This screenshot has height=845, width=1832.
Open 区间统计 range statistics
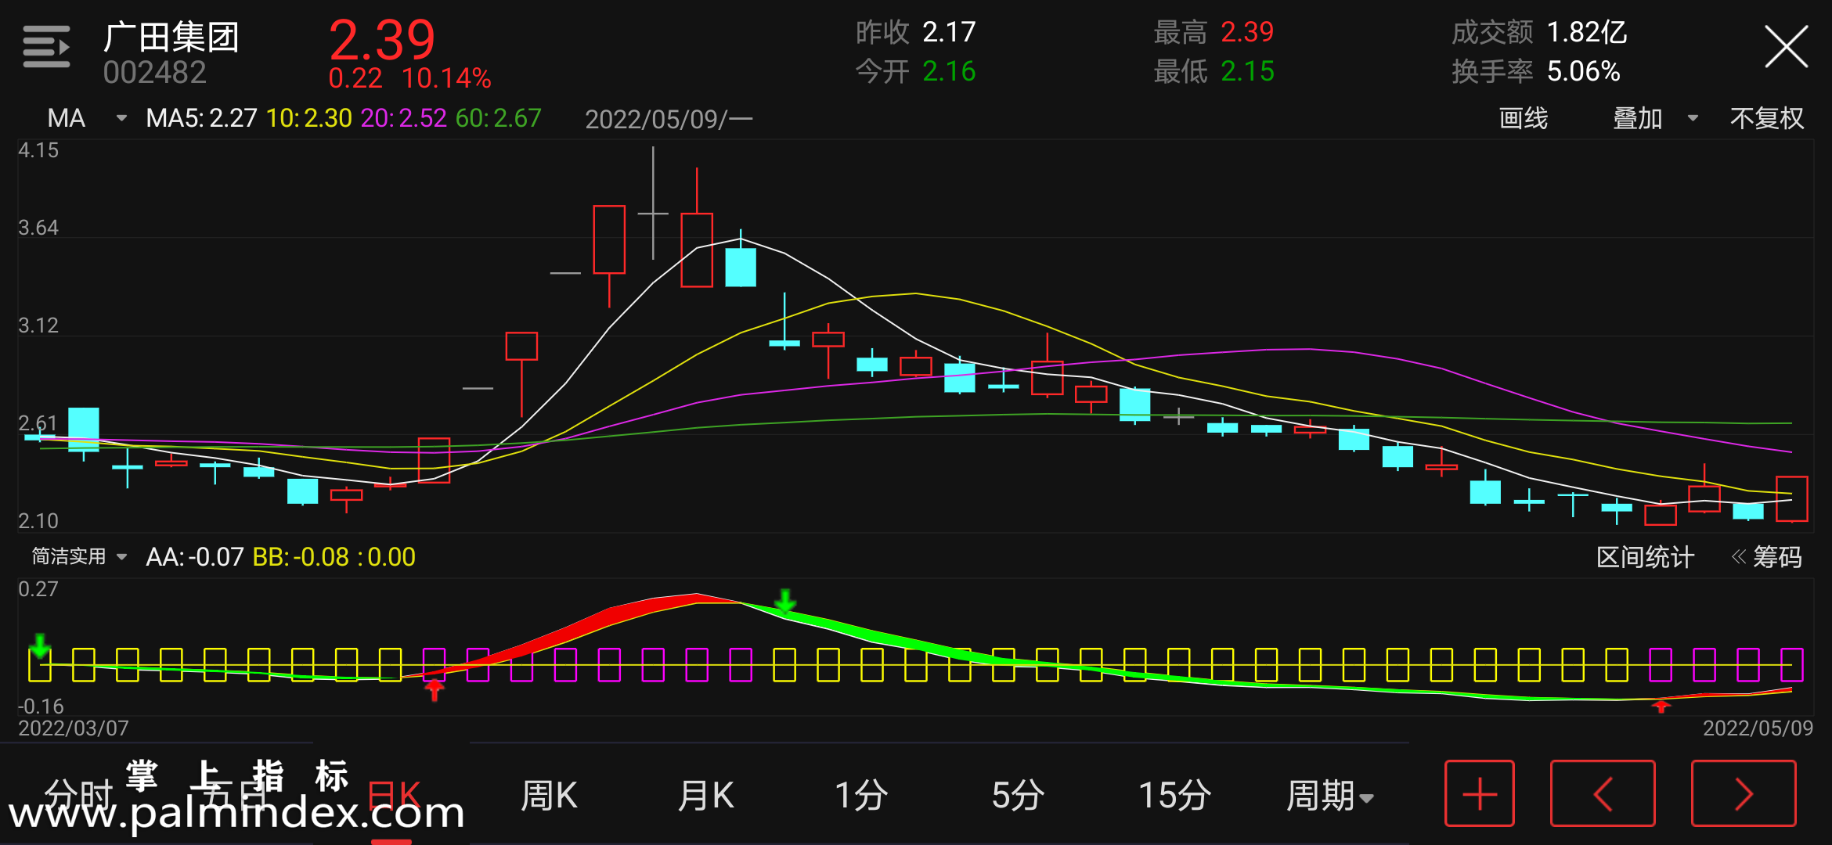[x=1645, y=557]
